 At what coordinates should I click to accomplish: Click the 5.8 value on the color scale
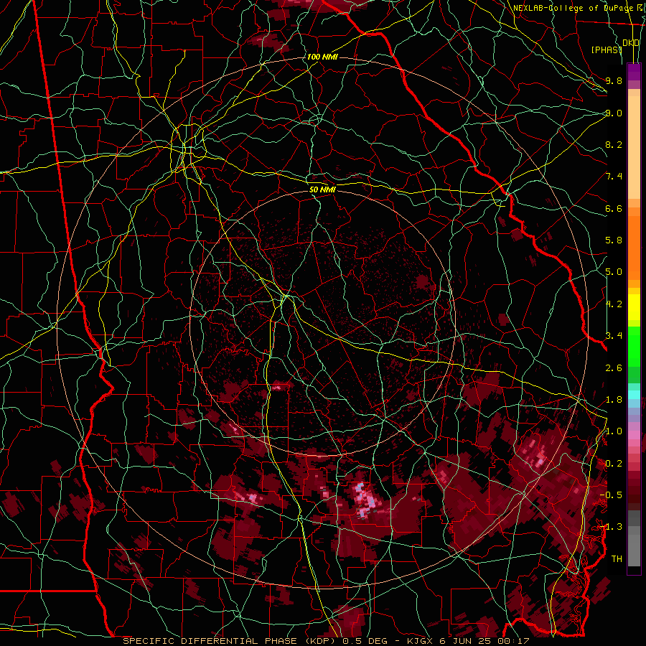[614, 240]
